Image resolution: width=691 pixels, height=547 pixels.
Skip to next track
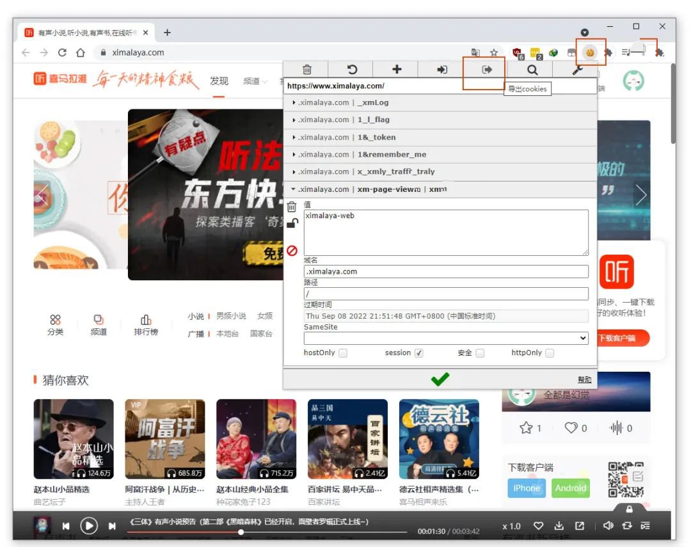[112, 526]
